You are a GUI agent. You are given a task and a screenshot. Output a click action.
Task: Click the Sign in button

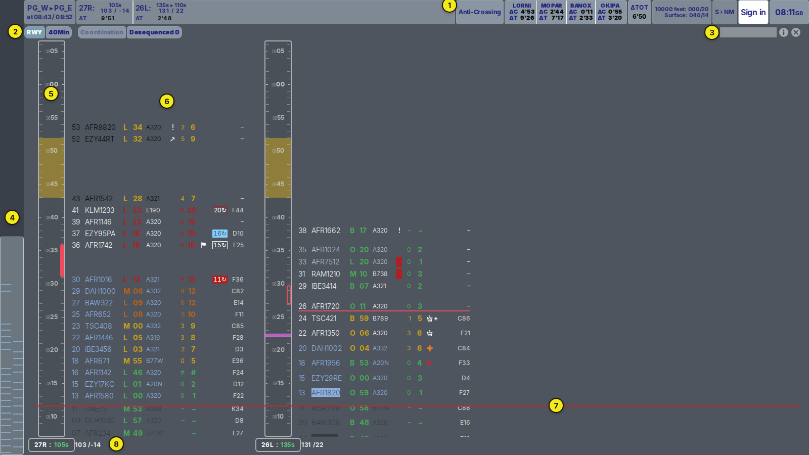(x=753, y=12)
